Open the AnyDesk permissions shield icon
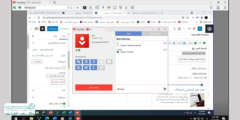The width and height of the screenshot is (240, 120). (x=121, y=7)
